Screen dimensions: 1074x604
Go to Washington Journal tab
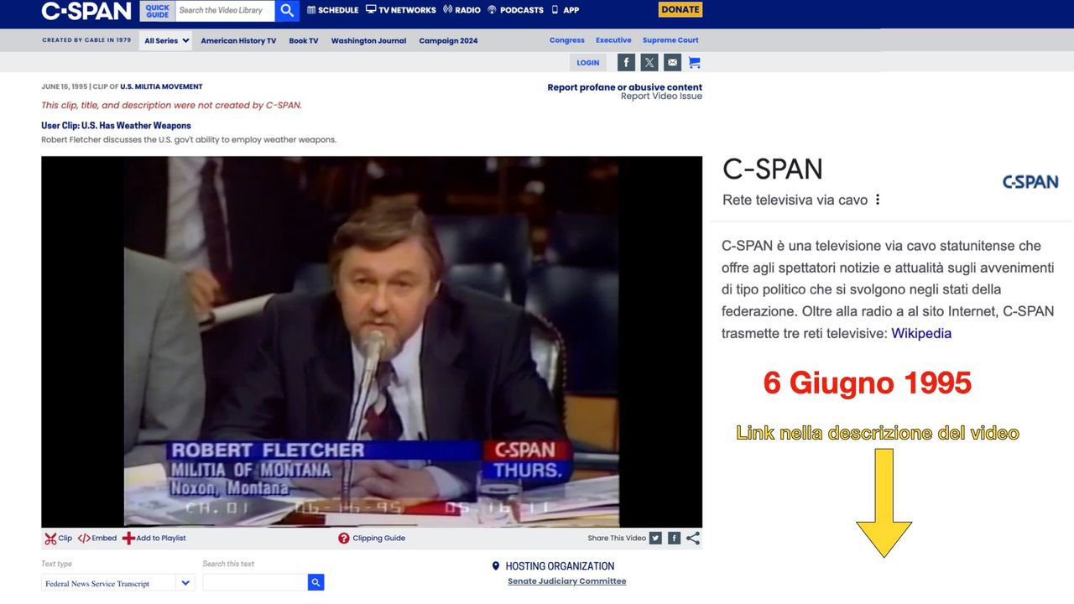click(x=368, y=40)
